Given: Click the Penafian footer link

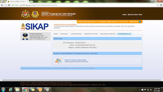Looking at the screenshot, I should [45, 85].
